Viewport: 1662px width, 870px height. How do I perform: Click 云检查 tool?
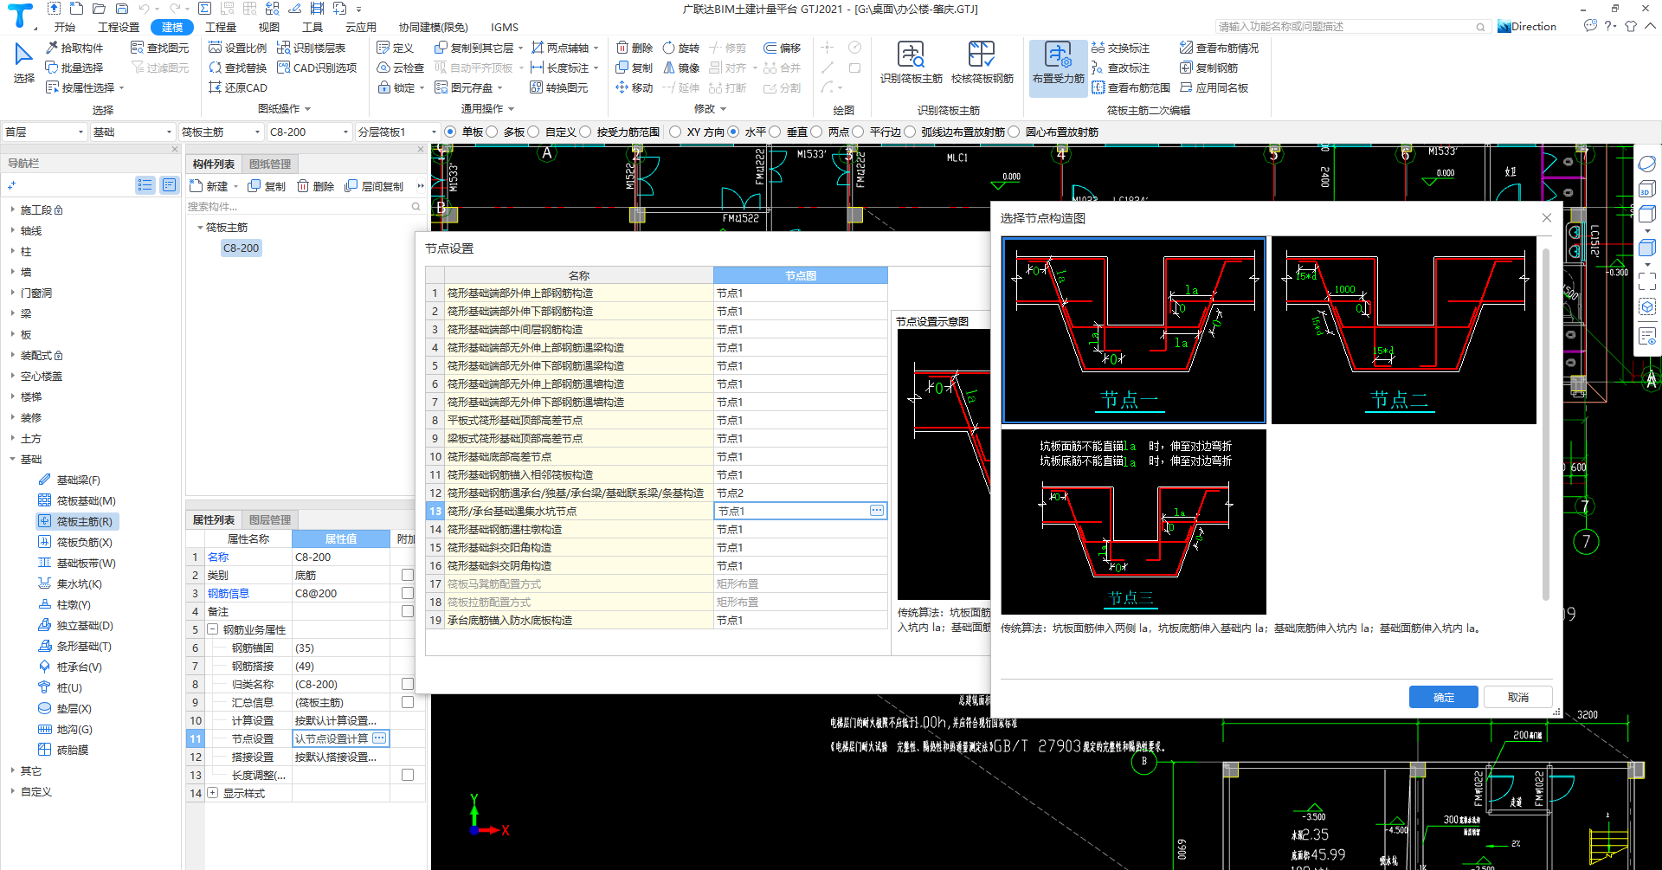[401, 68]
